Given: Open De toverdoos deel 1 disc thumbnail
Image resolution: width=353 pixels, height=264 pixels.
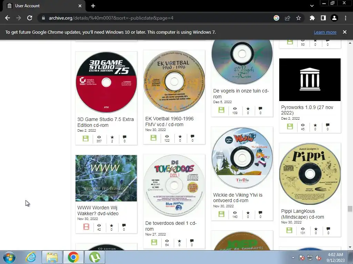Looking at the screenshot, I should tap(174, 186).
